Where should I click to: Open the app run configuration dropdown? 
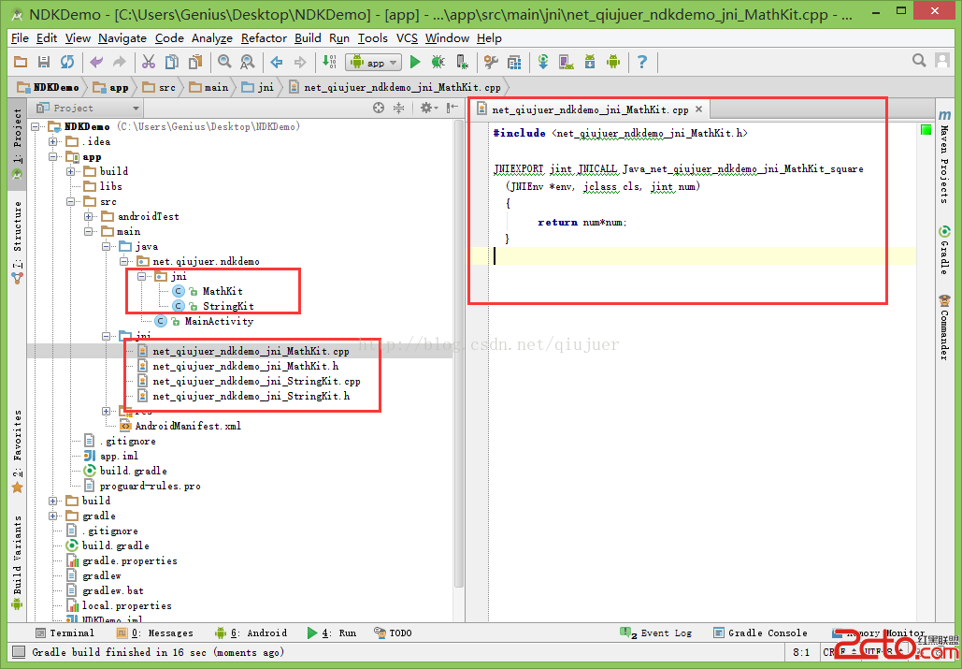pyautogui.click(x=374, y=63)
